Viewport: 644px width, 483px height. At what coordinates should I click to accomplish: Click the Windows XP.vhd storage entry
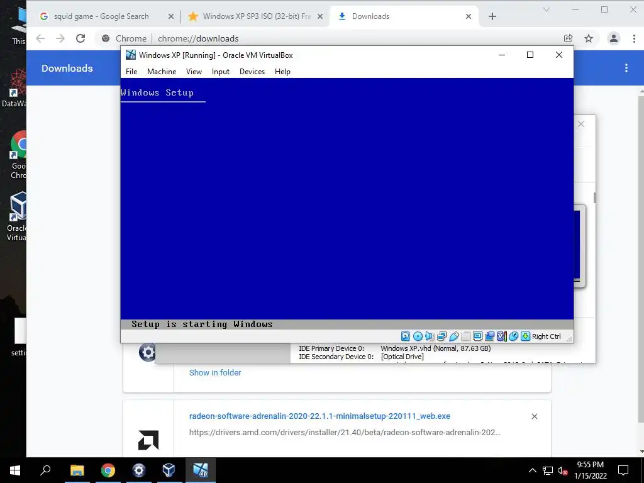point(436,348)
